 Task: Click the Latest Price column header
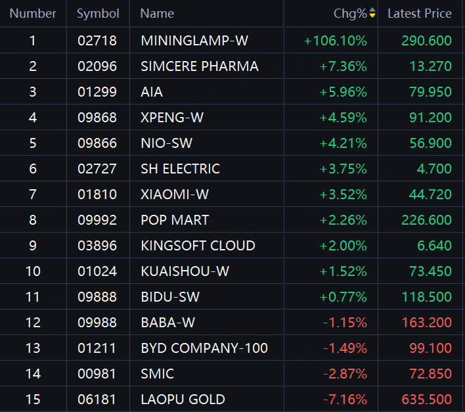(x=420, y=14)
